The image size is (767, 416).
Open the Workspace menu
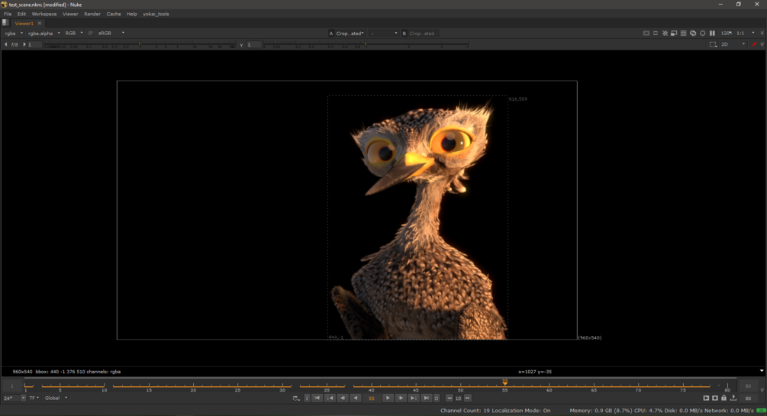[x=44, y=14]
